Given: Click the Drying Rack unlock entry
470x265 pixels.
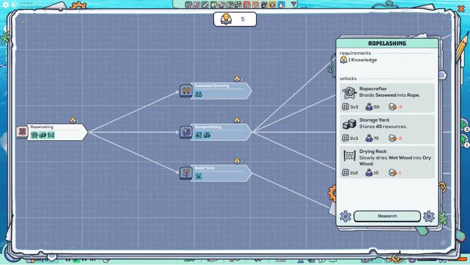Looking at the screenshot, I should click(x=387, y=161).
